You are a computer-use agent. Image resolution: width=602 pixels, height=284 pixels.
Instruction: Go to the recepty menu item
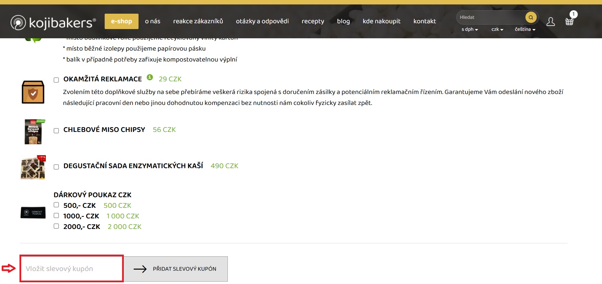(313, 21)
